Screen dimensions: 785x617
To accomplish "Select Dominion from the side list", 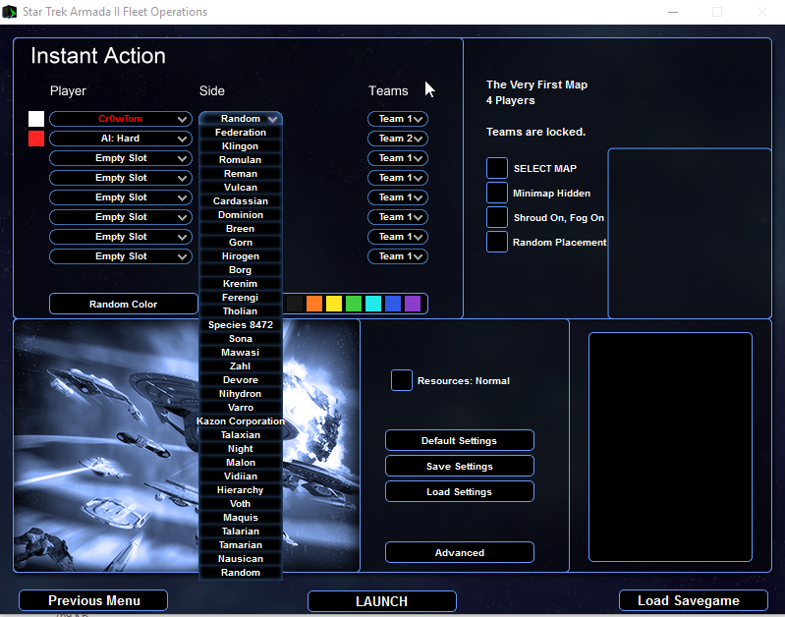I will [241, 215].
